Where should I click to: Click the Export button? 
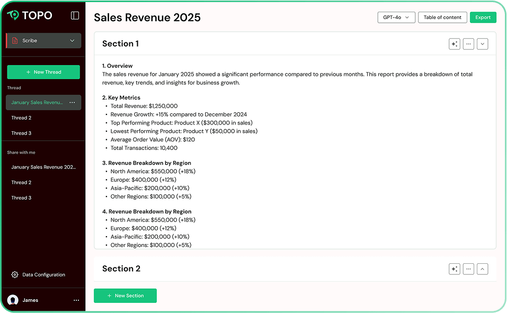click(x=483, y=17)
